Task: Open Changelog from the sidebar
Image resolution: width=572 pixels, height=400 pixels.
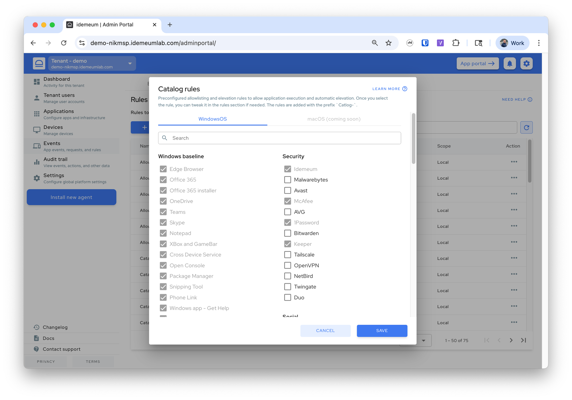Action: [x=55, y=327]
